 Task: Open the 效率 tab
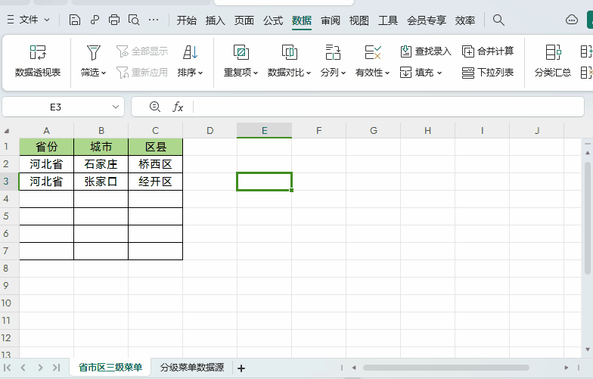pyautogui.click(x=465, y=20)
